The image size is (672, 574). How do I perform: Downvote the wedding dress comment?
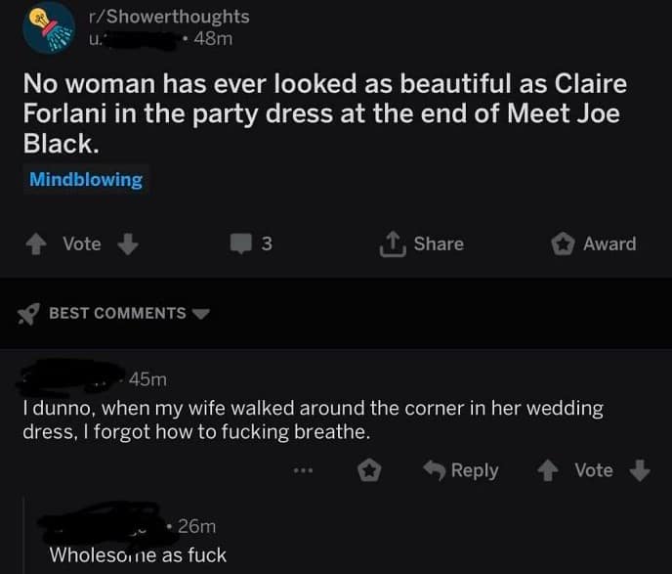(x=640, y=470)
